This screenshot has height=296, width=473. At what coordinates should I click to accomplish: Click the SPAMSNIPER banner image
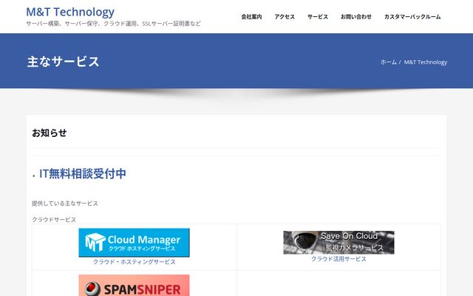pos(134,285)
